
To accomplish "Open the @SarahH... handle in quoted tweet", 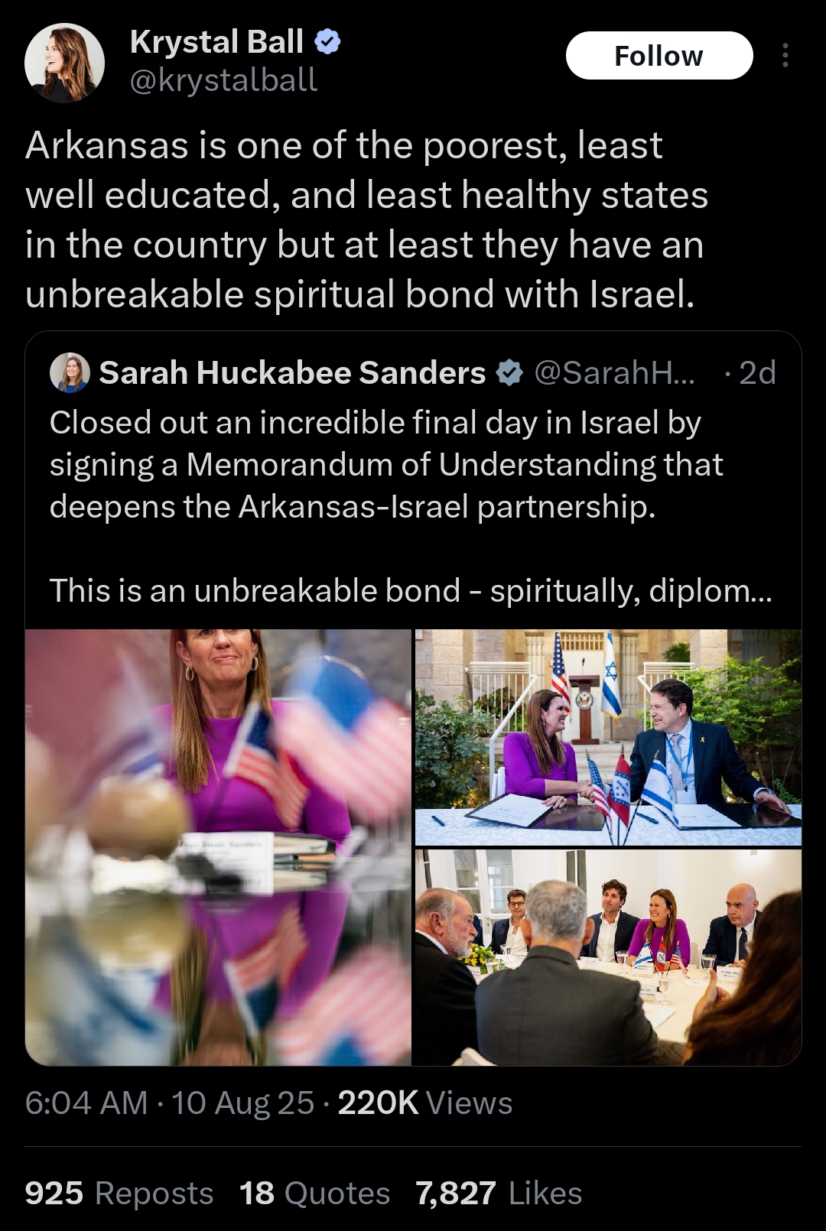I will point(615,373).
